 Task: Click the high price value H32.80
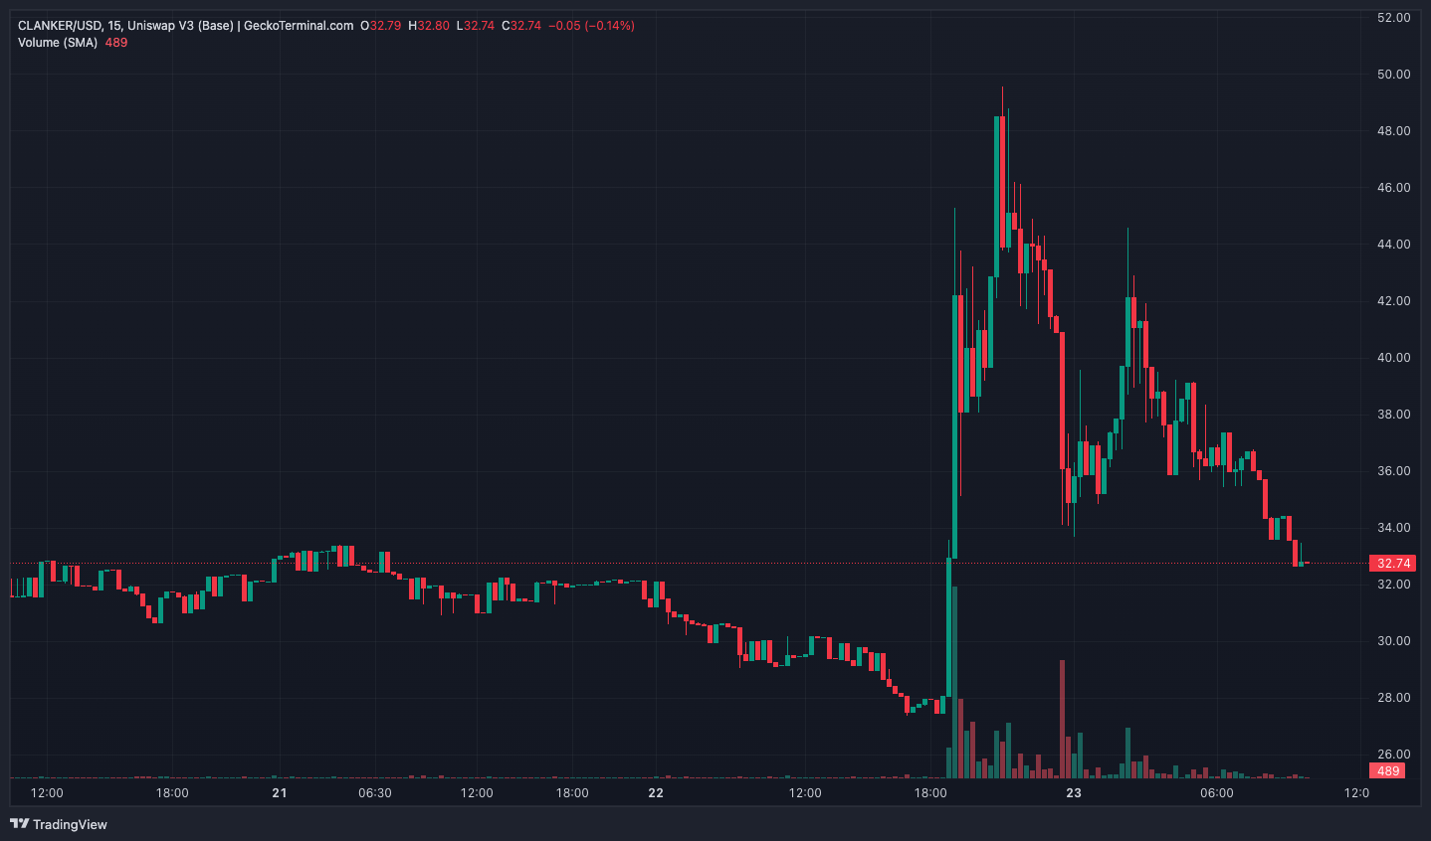pos(429,26)
